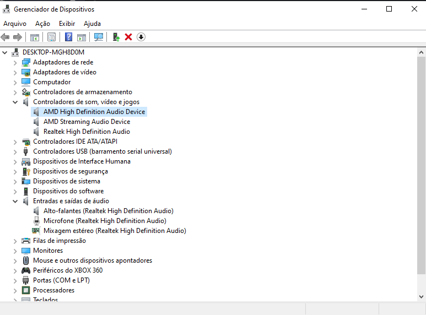Click the Portas (COM e LPT) connector icon

(26, 280)
